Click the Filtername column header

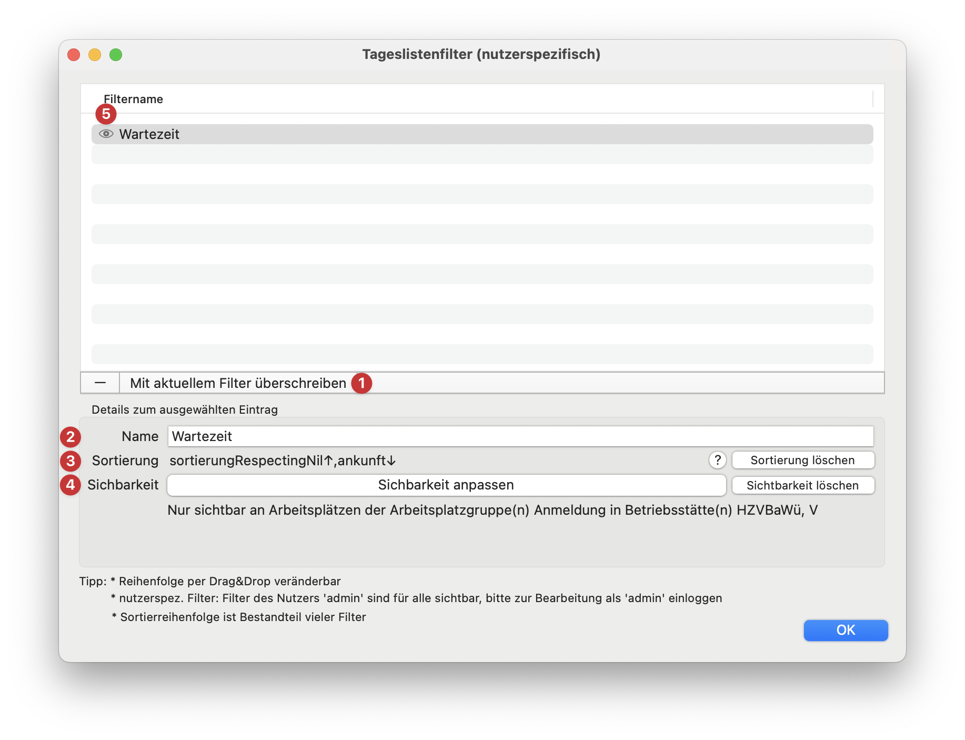click(x=133, y=99)
